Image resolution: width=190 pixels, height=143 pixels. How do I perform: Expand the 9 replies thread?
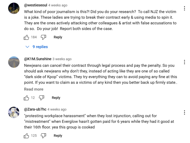point(37,47)
